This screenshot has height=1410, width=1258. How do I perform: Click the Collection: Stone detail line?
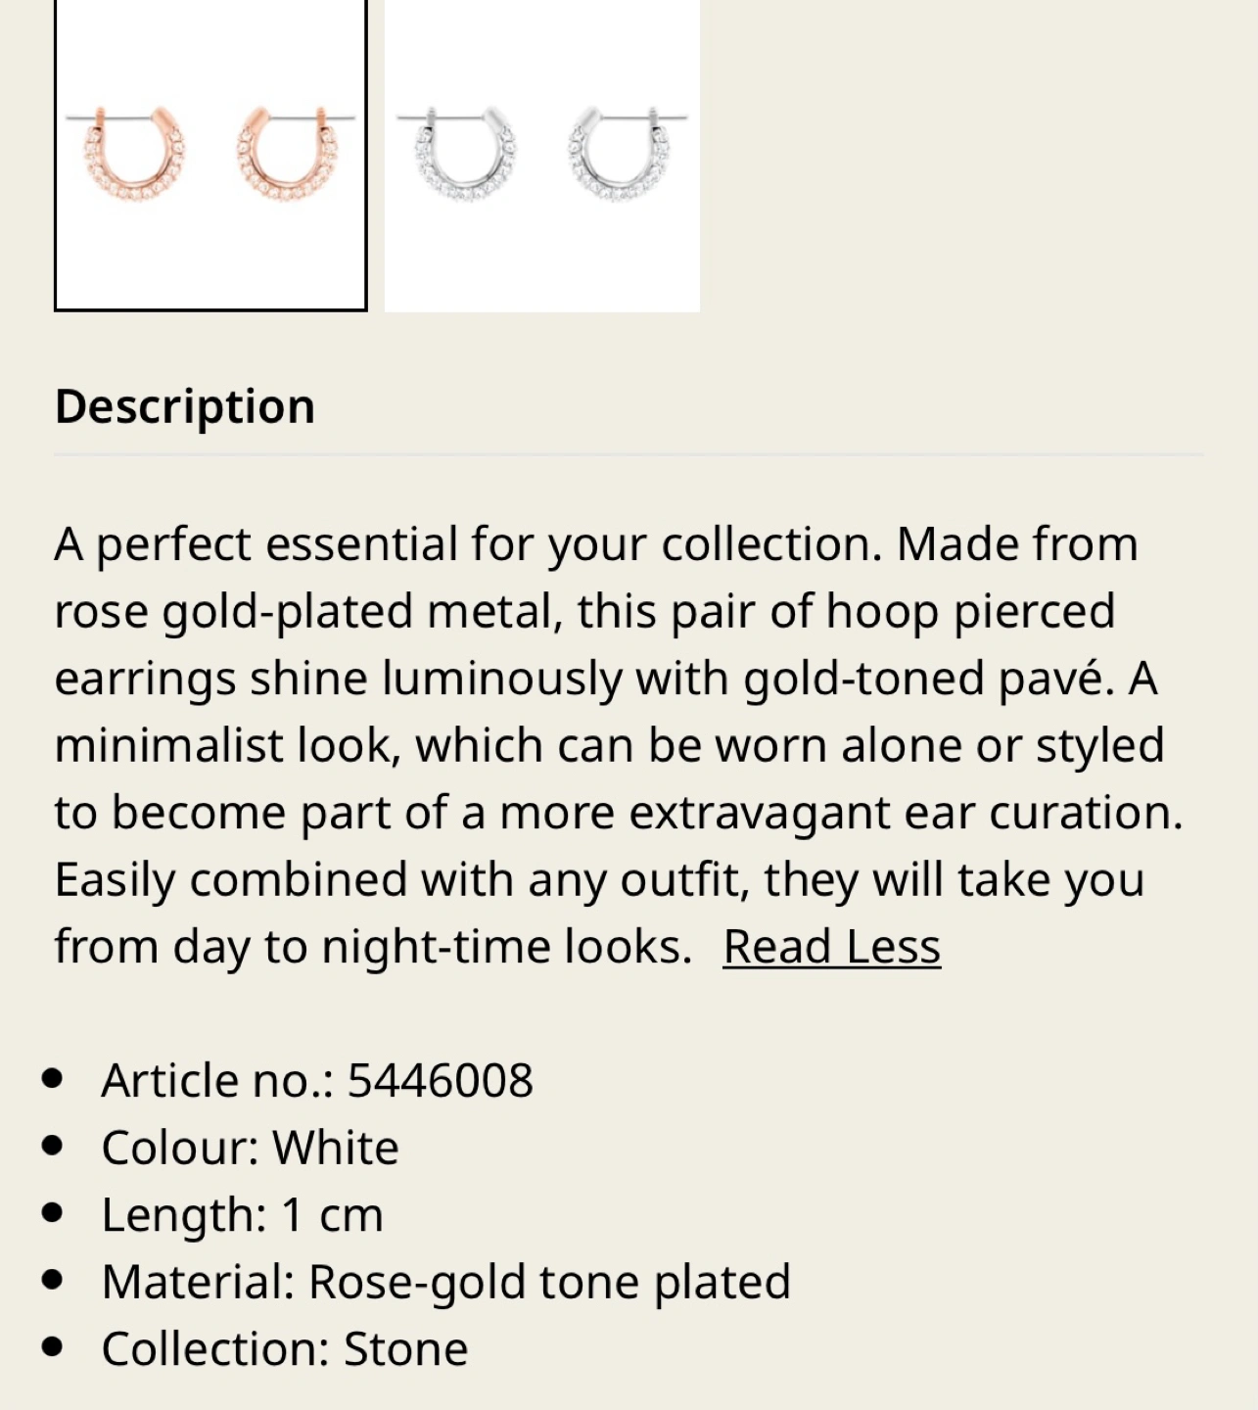[x=284, y=1349]
